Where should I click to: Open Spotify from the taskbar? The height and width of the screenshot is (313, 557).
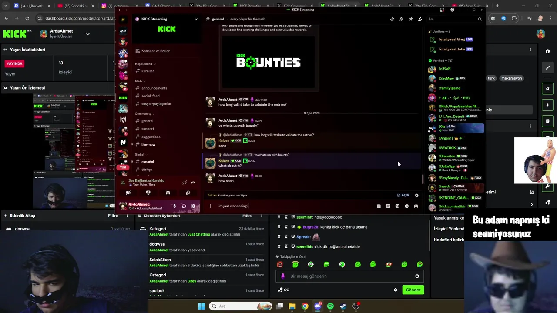click(x=330, y=306)
